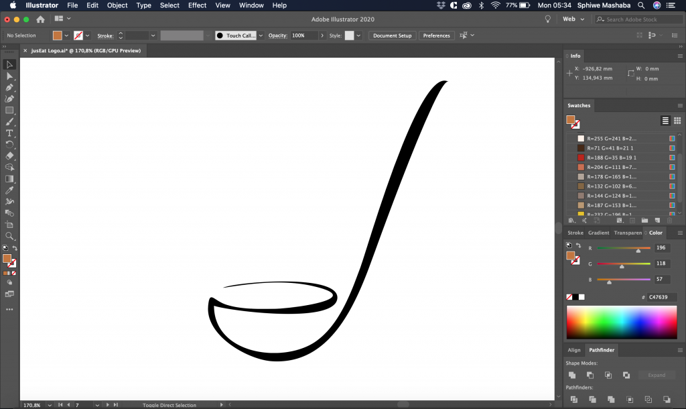Select the Pen tool
This screenshot has width=686, height=409.
pos(9,88)
